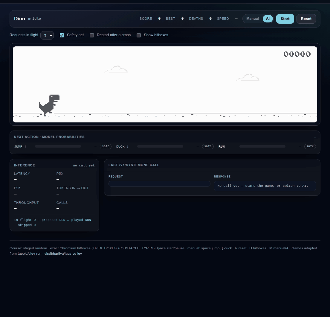Click the left cloud in game
The height and width of the screenshot is (317, 330).
click(x=116, y=69)
